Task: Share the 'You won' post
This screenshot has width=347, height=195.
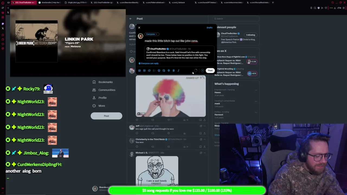Action: [x=205, y=147]
